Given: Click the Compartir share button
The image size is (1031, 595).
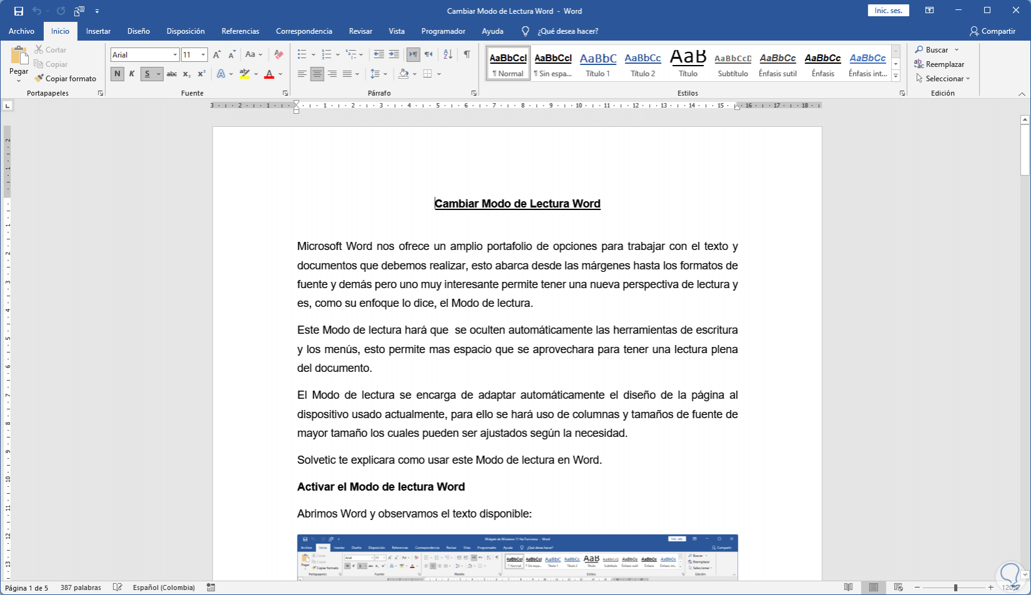Looking at the screenshot, I should point(992,31).
